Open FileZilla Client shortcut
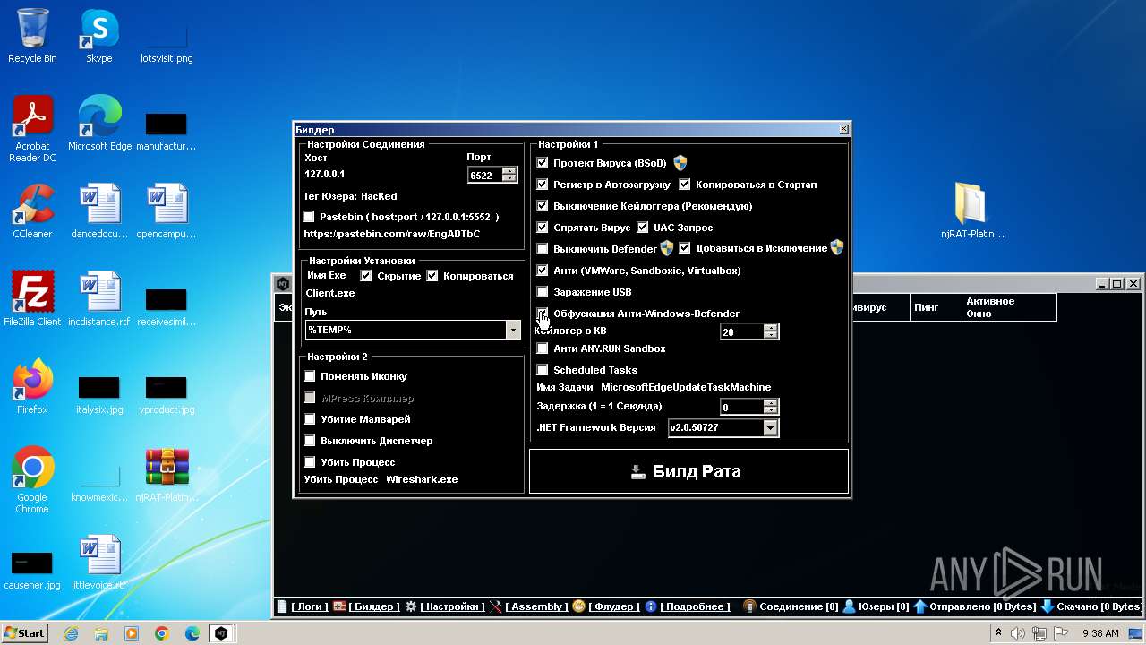Image resolution: width=1146 pixels, height=645 pixels. 32,299
